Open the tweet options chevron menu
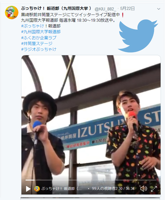Screen dimensions: 165x200 click(x=158, y=9)
